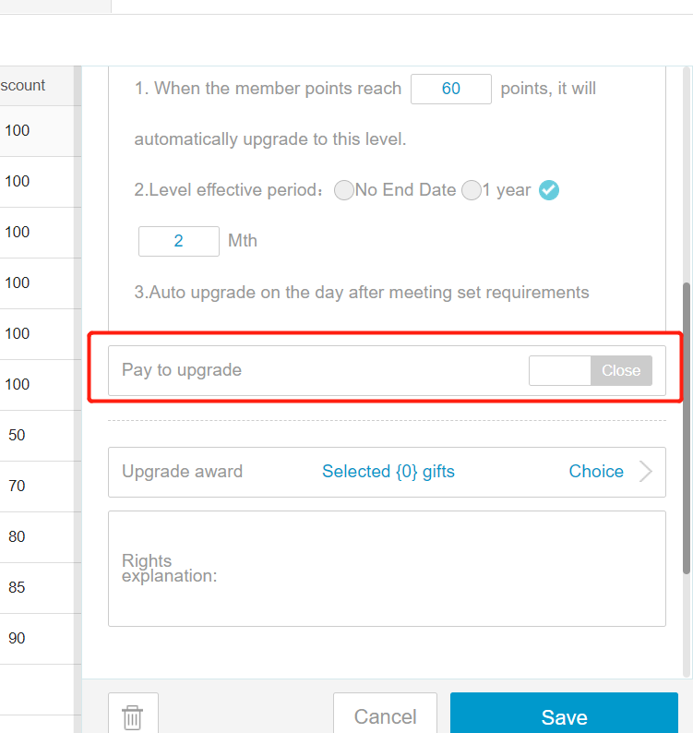
Task: Click the Choice link for upgrade award
Action: [596, 471]
